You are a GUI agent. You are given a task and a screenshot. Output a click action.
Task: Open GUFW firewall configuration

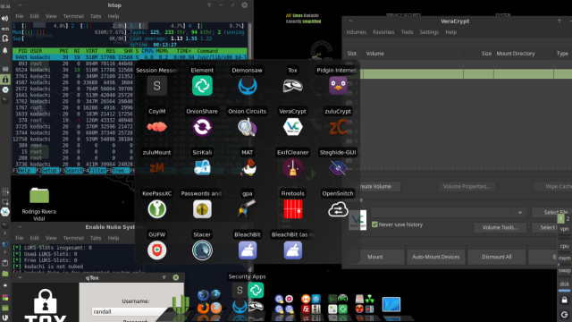click(x=157, y=250)
